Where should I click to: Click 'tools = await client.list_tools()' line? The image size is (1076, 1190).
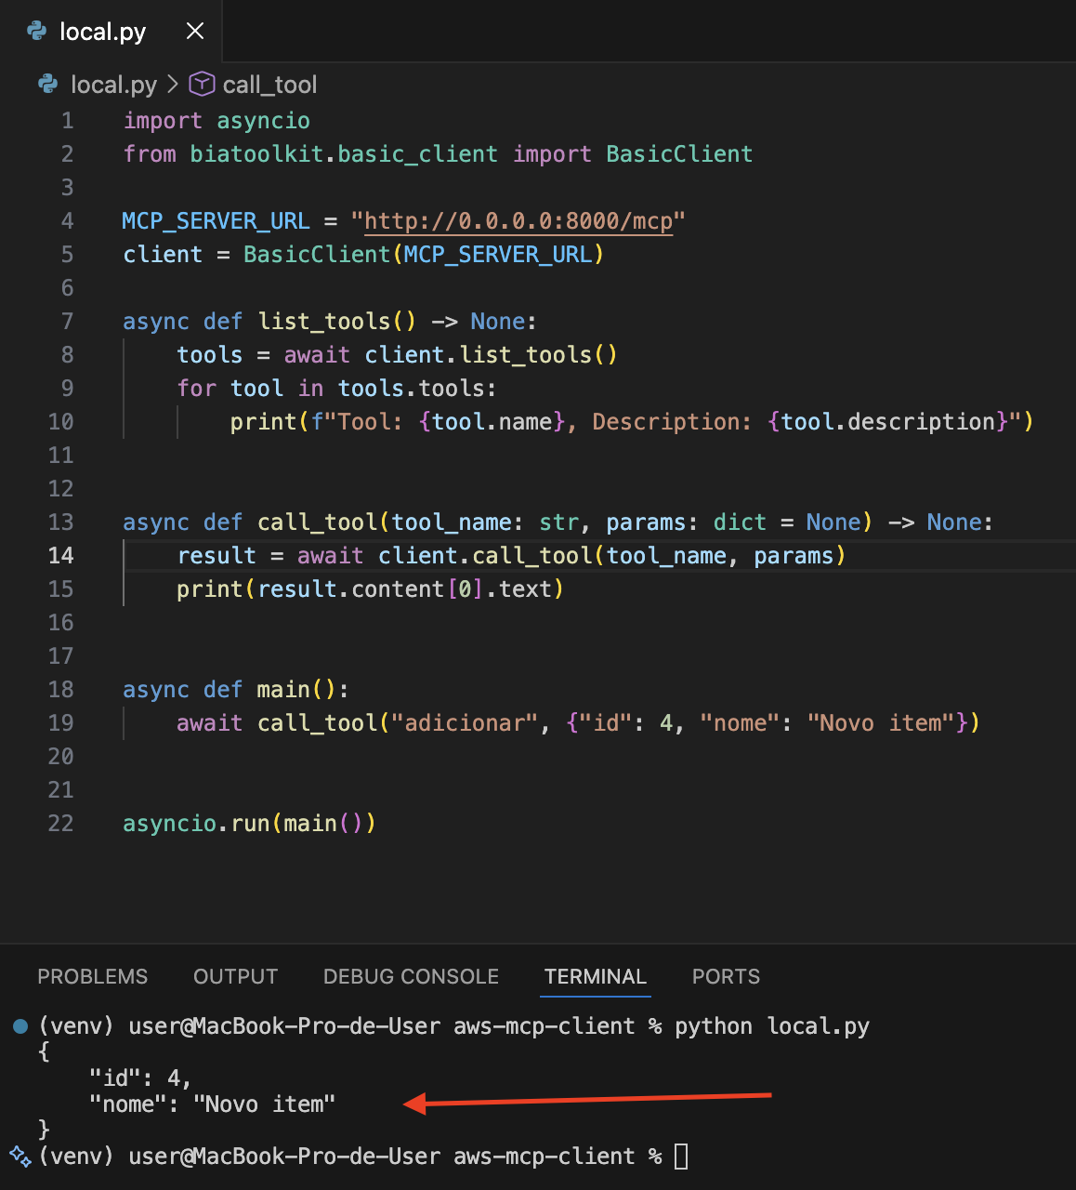coord(397,355)
